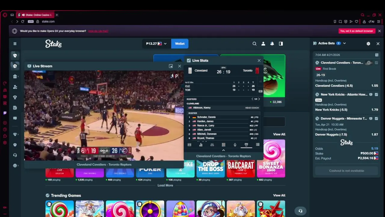Select the commentary microphone tab in Live Stats
This screenshot has width=385, height=217.
235,145
